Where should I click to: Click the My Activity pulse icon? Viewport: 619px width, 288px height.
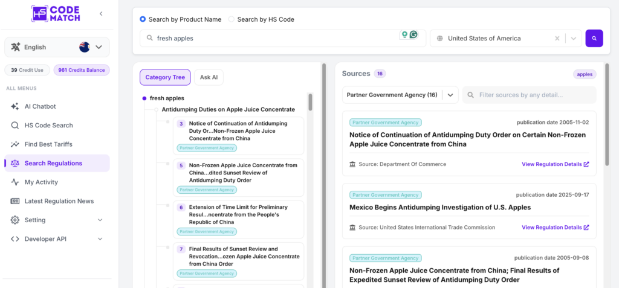[15, 182]
